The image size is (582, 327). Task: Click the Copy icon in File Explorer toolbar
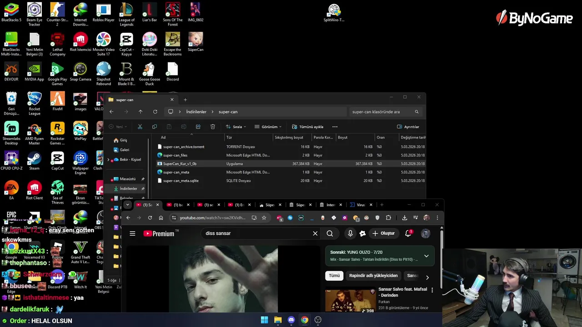[x=155, y=127]
